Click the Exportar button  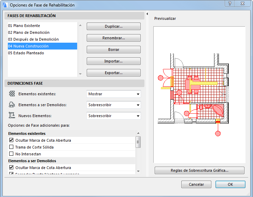tap(114, 73)
